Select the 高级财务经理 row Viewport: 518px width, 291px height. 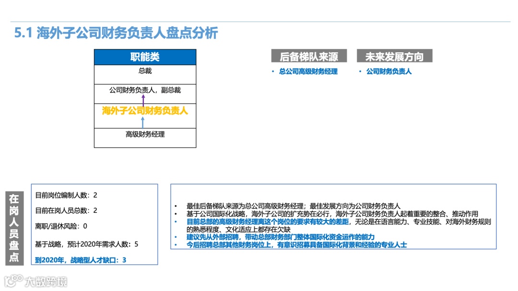145,138
